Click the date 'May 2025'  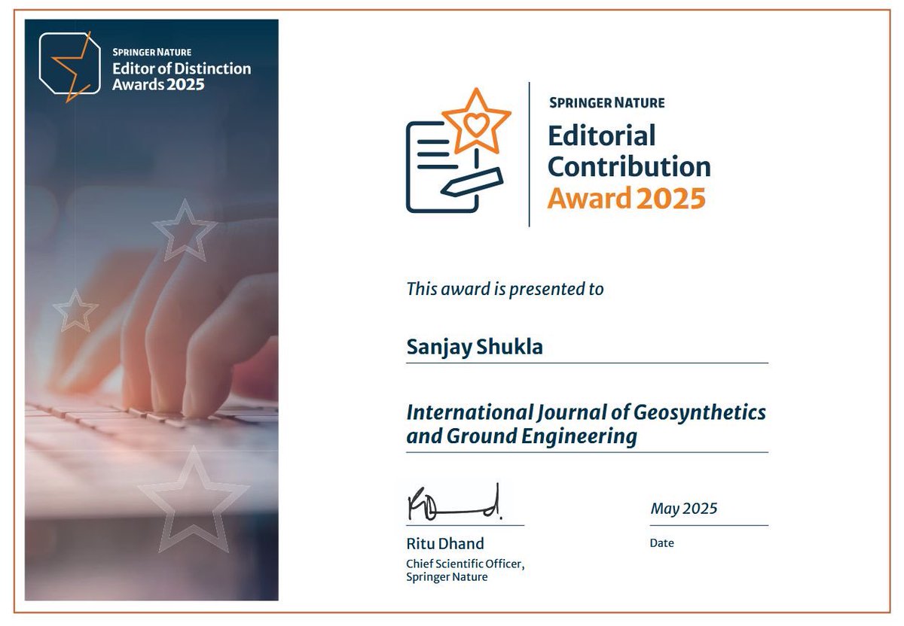[684, 509]
